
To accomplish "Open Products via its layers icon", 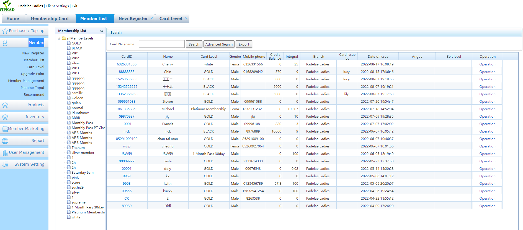I will 5,105.
